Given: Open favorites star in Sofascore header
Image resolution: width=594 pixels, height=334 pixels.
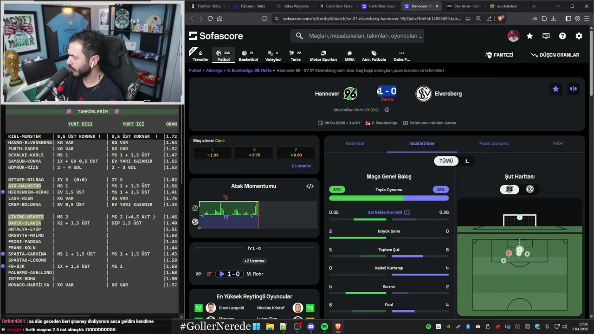Looking at the screenshot, I should click(x=529, y=36).
